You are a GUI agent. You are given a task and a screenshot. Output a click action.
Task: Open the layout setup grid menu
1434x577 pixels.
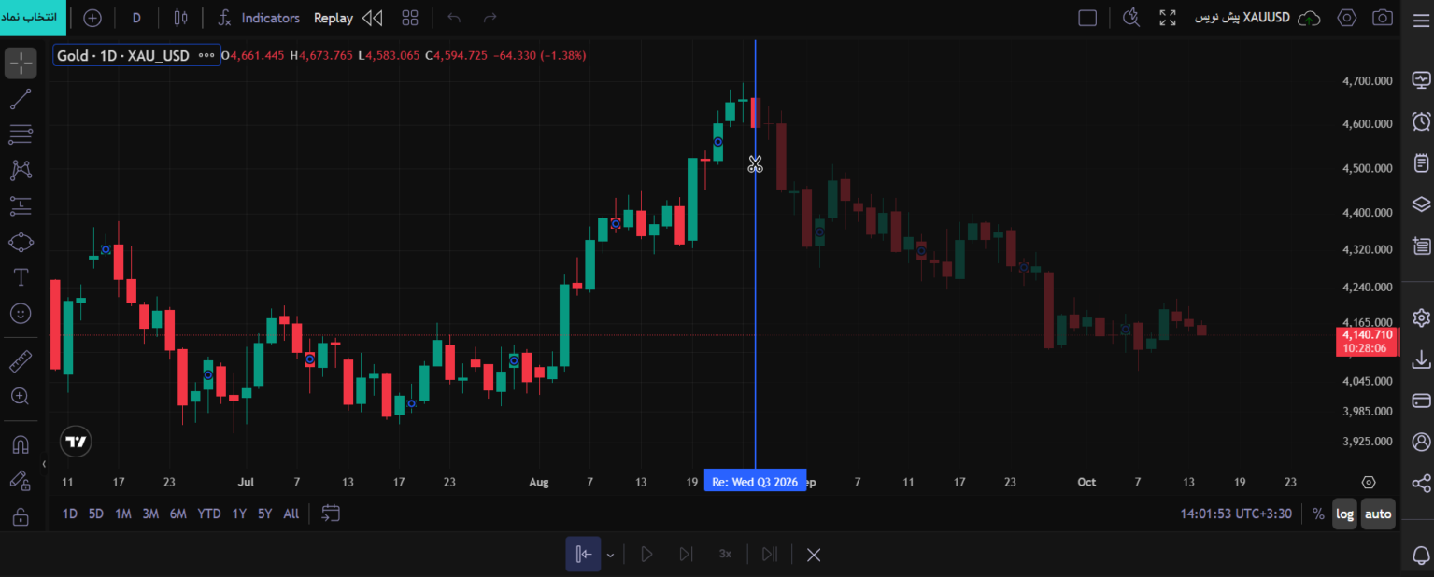tap(410, 18)
